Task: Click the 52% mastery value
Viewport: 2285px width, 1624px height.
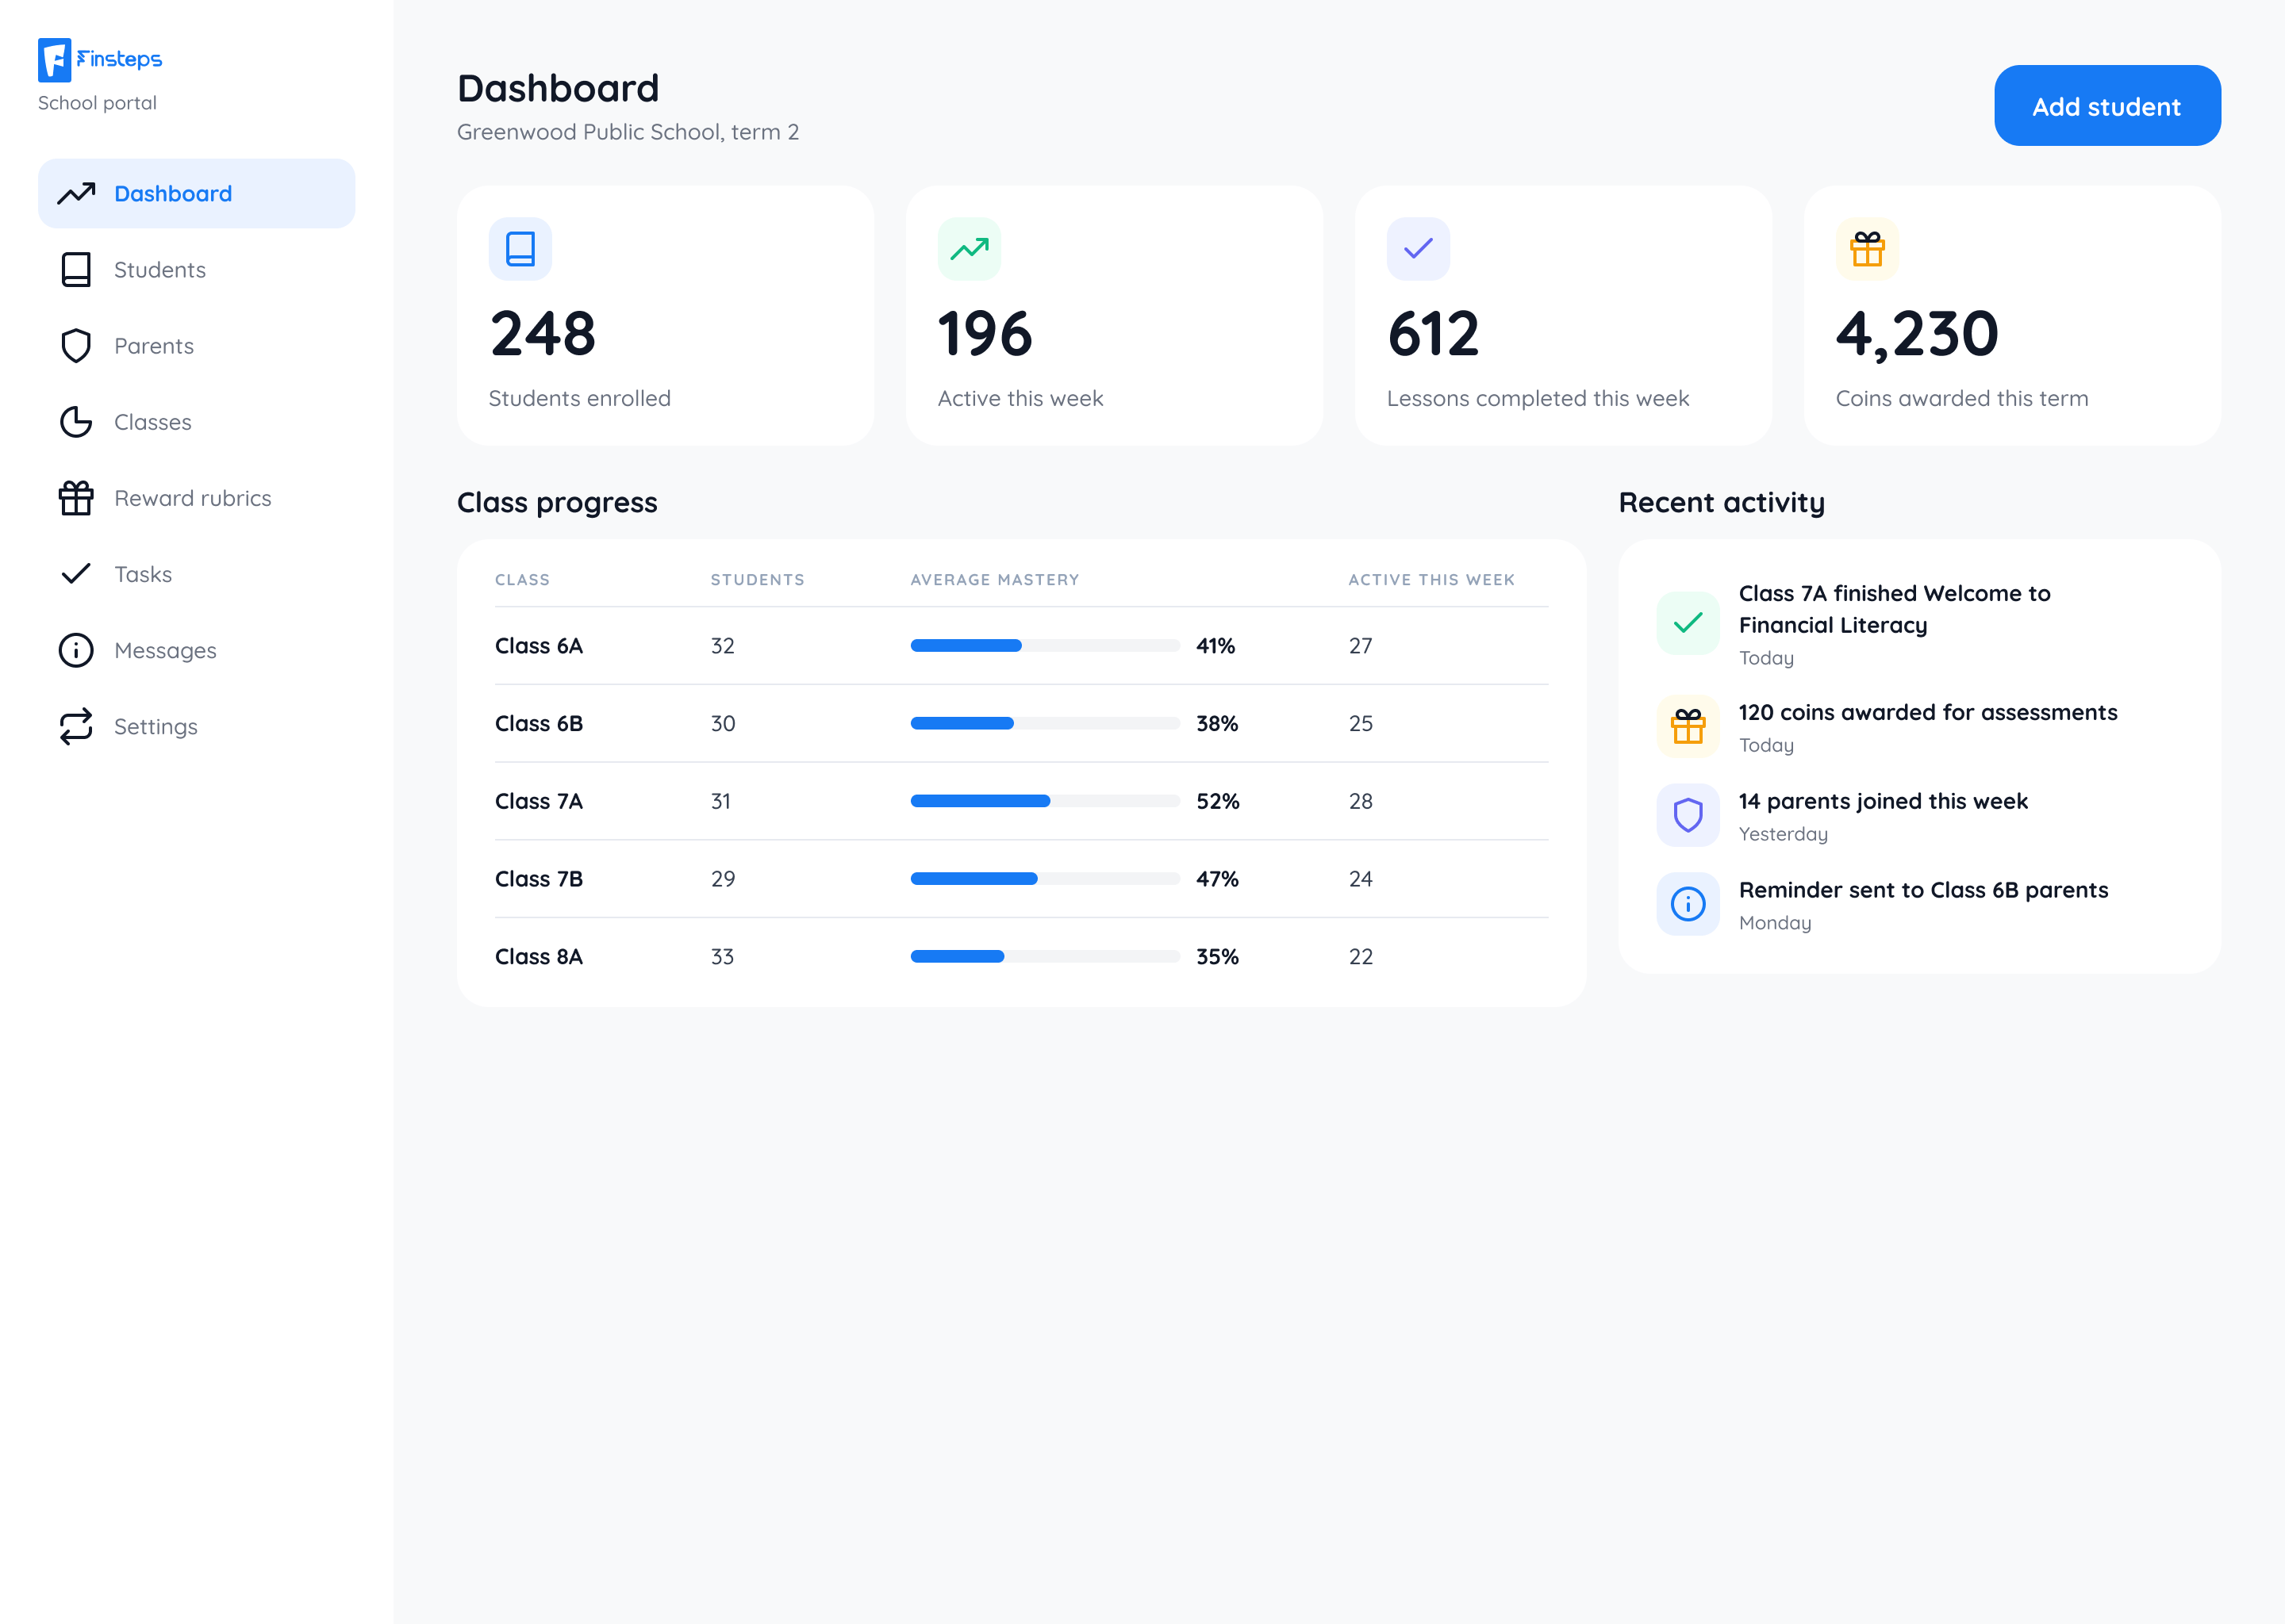Action: coord(1218,801)
